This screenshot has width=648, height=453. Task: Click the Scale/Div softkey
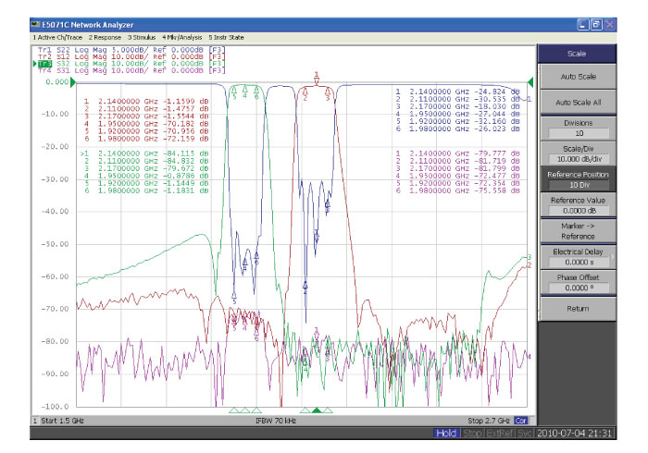[x=579, y=153]
